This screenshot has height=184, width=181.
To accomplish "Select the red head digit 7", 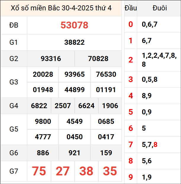I will tap(131, 145).
